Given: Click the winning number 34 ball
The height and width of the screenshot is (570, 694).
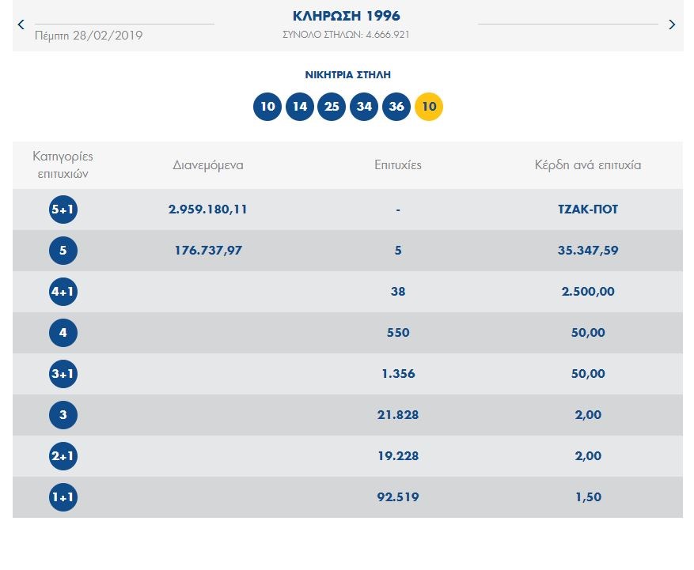Looking at the screenshot, I should tap(364, 107).
